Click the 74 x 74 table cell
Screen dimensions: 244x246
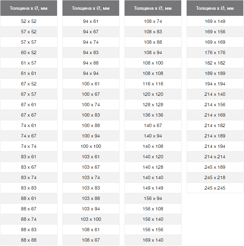coord(29,146)
